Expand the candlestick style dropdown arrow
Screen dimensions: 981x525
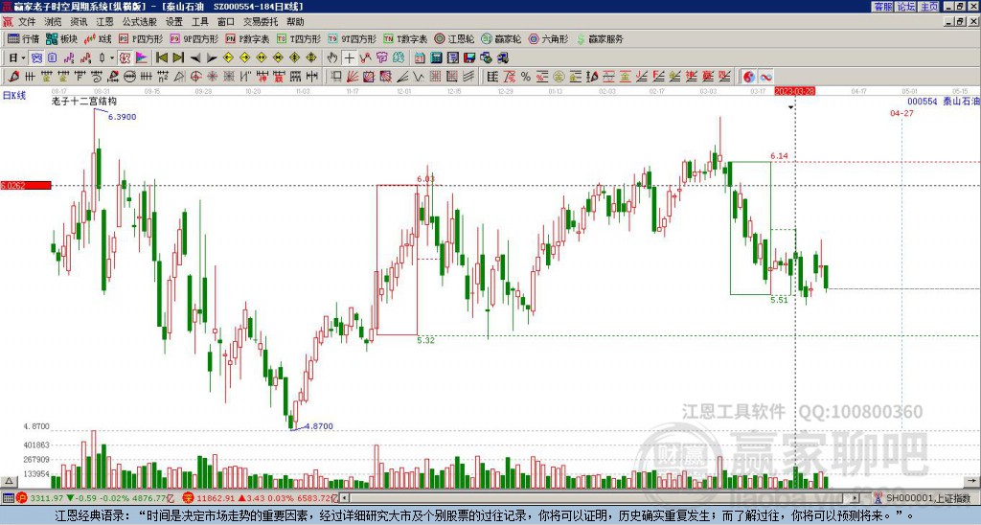[112, 58]
